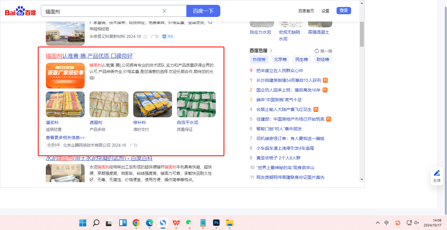Open the 反馈 feedback pencil button
This screenshot has height=230, width=447.
pos(437,176)
